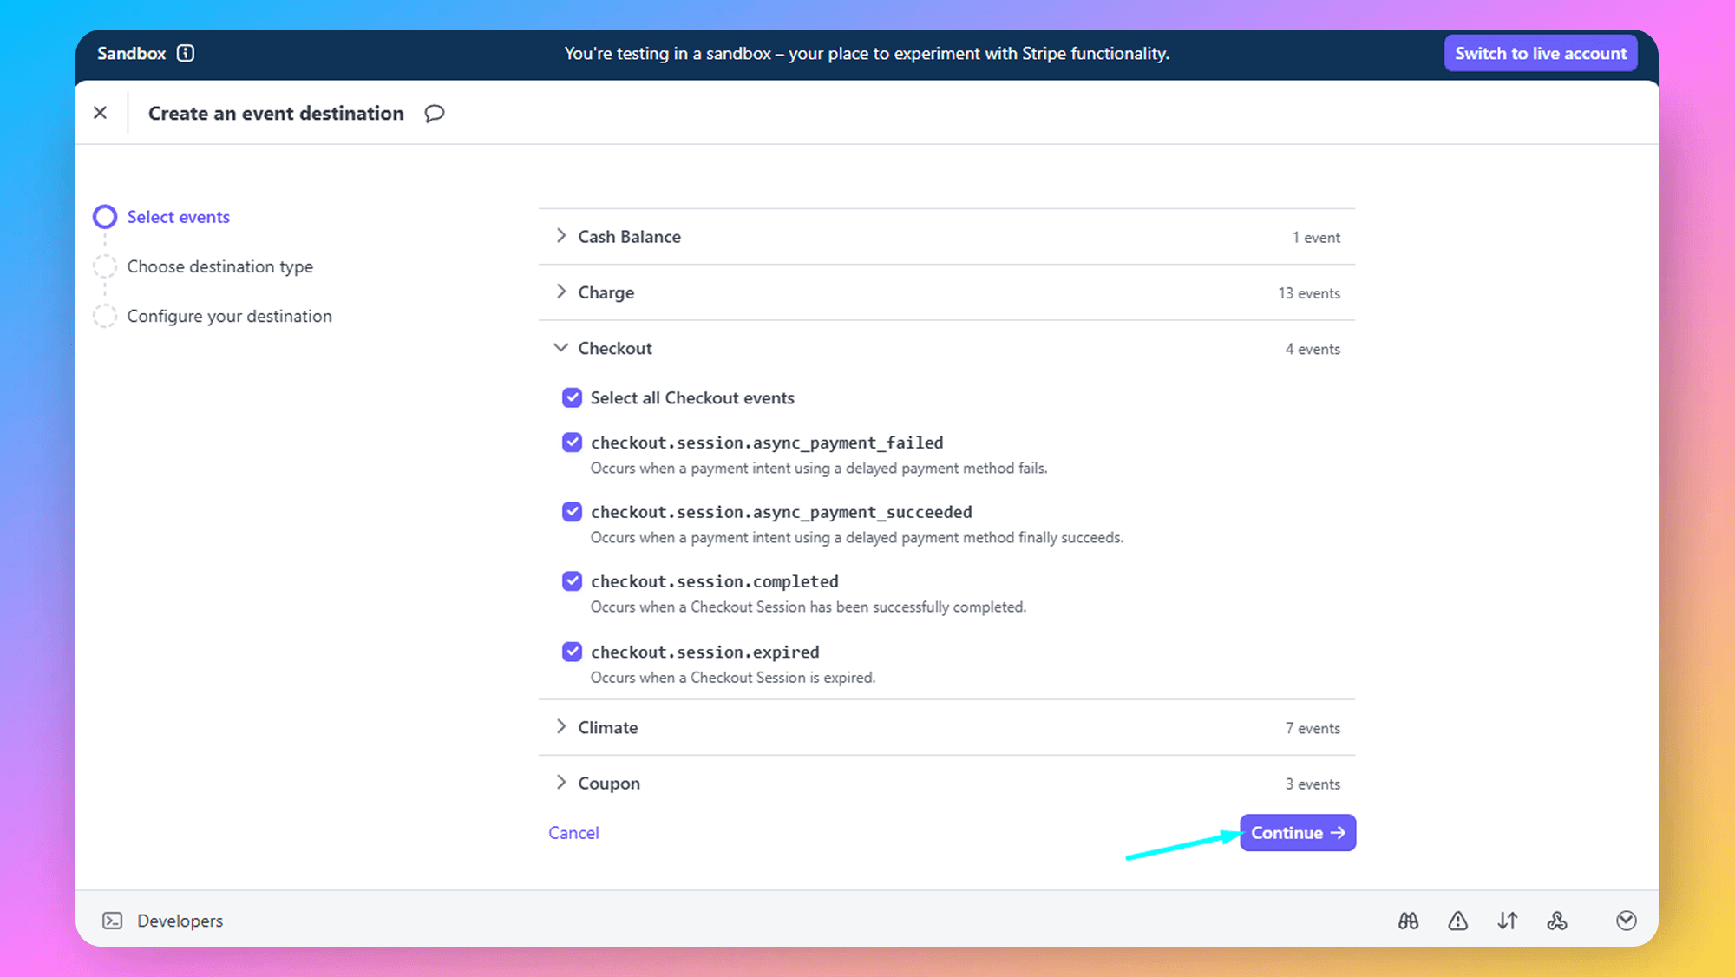1735x977 pixels.
Task: Click the Cancel link
Action: click(573, 833)
